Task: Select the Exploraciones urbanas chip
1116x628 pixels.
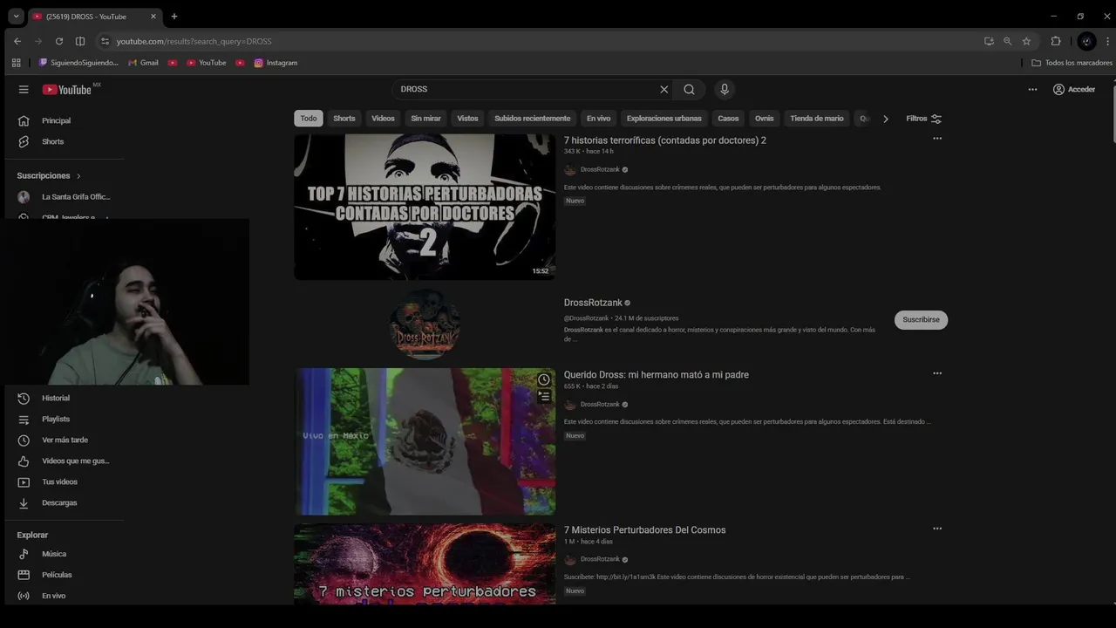Action: [663, 119]
